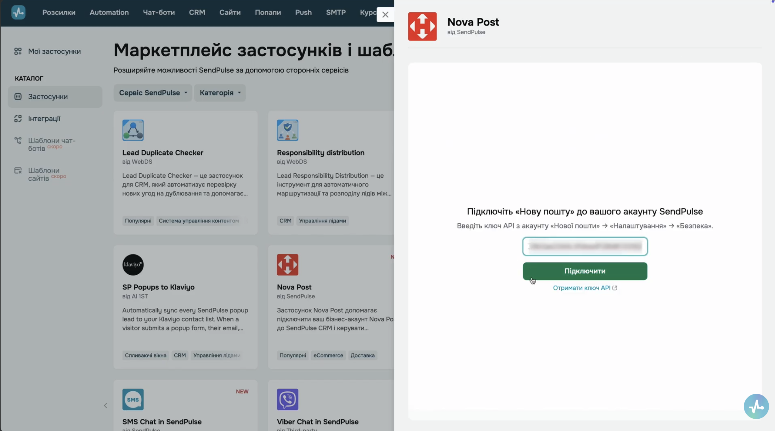Click the Управління лідами tag on Responsibility distribution
Viewport: 775px width, 431px height.
pos(322,221)
